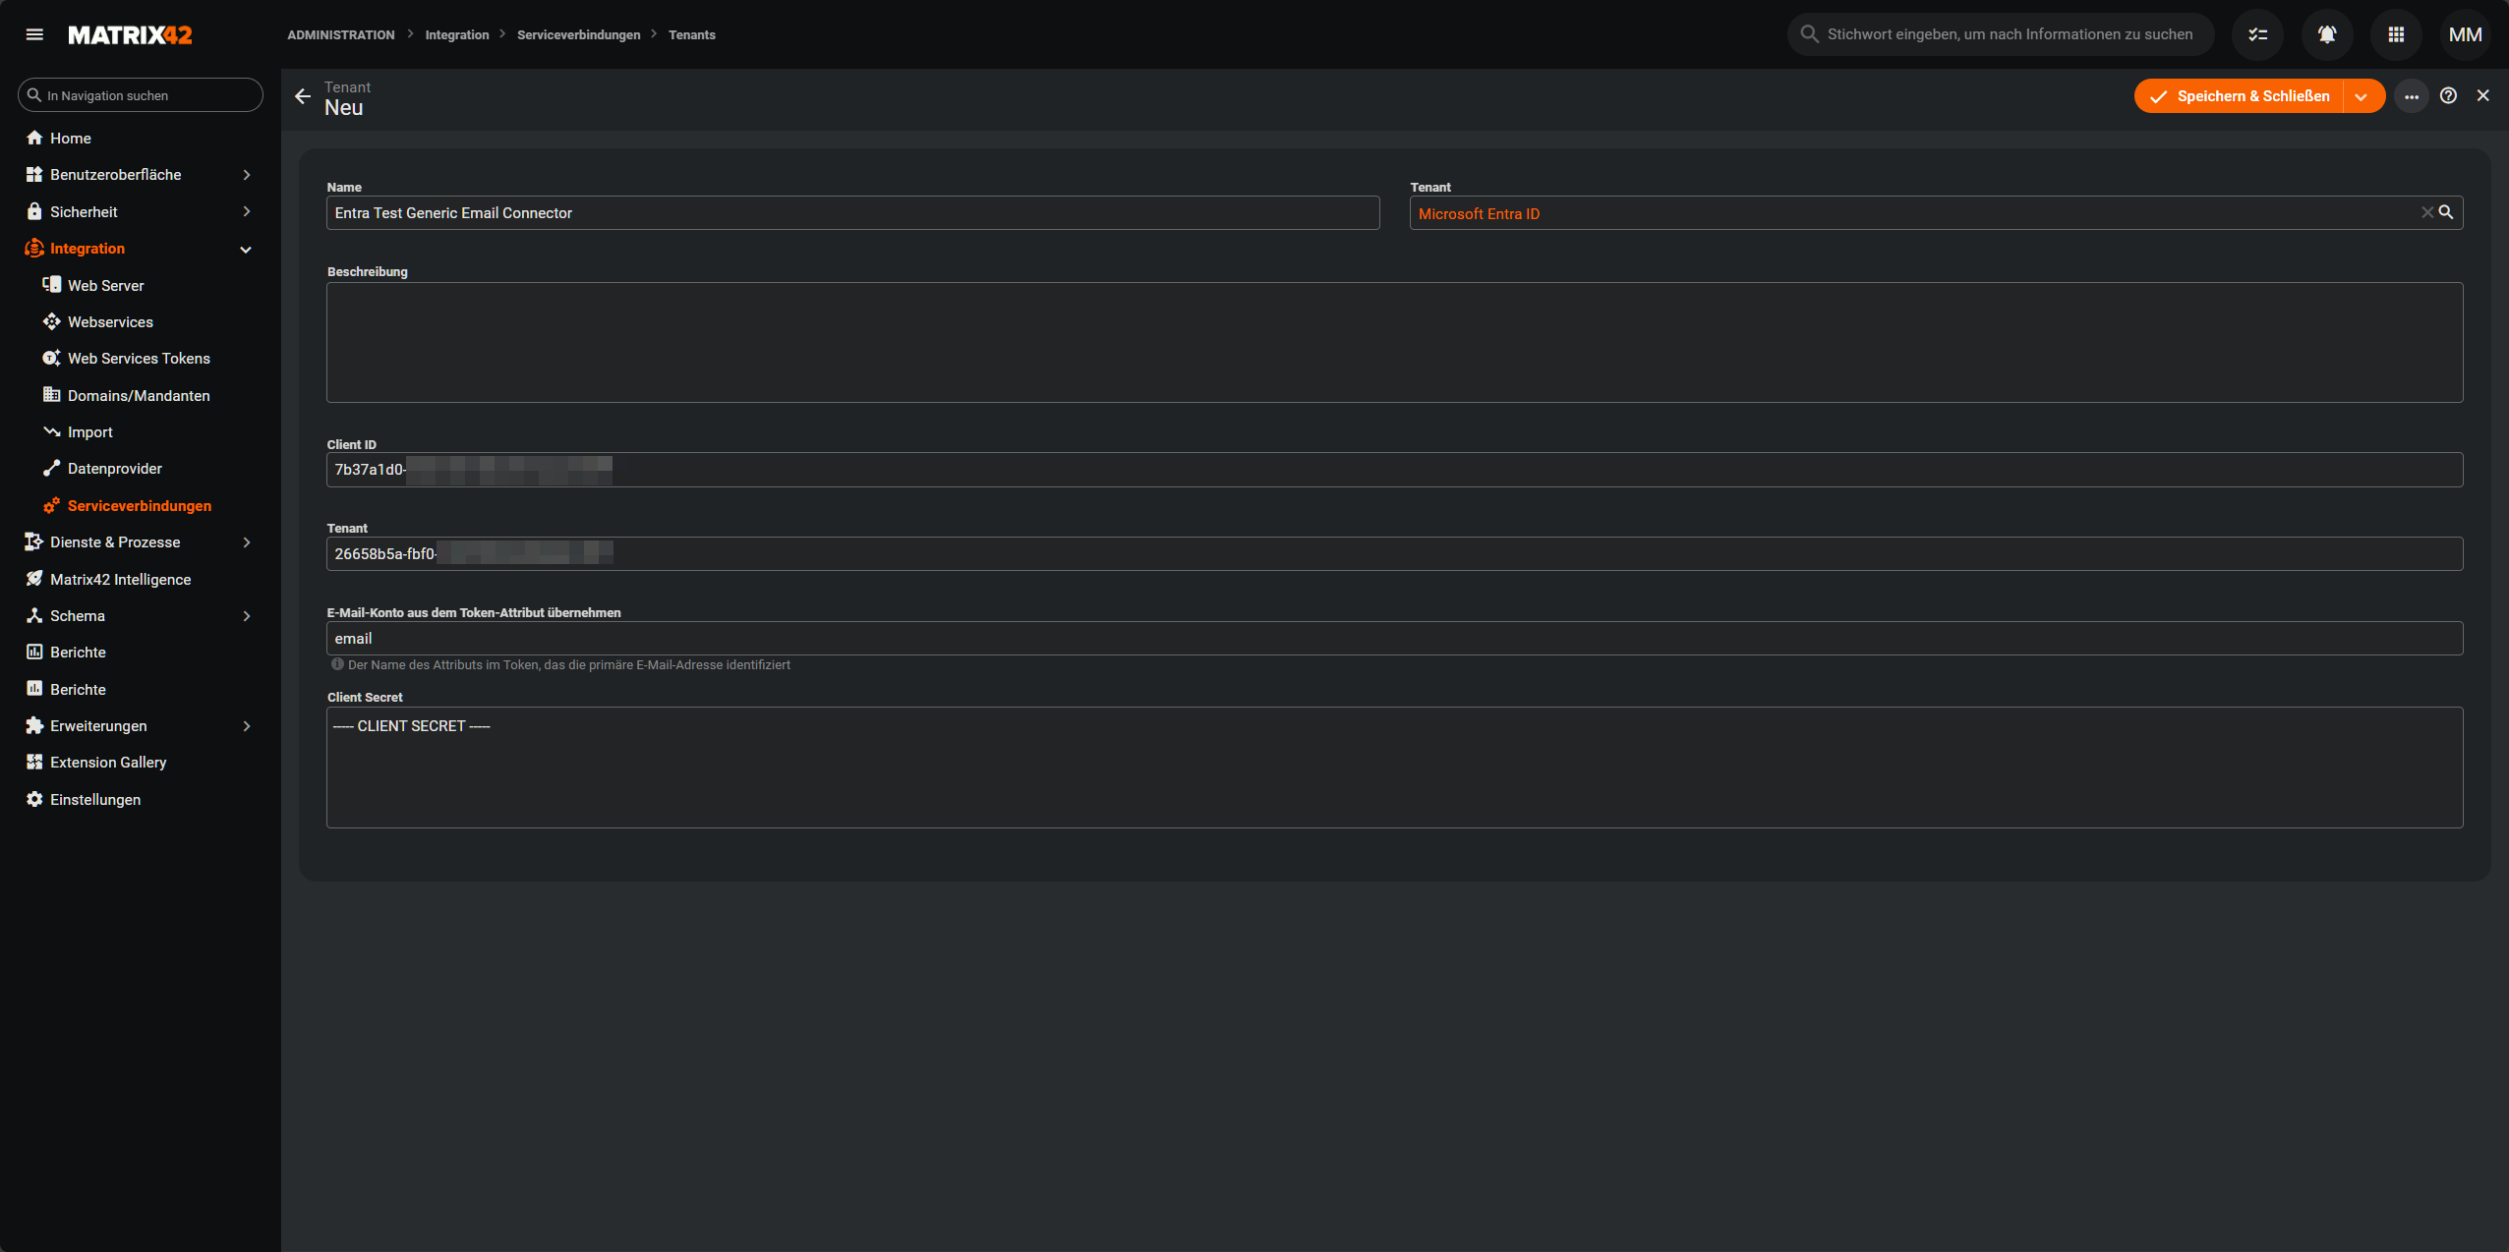Screen dimensions: 2509x1252
Task: Open the MM user avatar menu
Action: click(2465, 34)
